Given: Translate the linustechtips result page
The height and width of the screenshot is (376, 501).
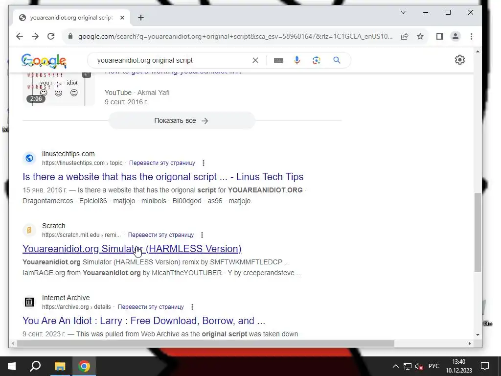Looking at the screenshot, I should 162,163.
